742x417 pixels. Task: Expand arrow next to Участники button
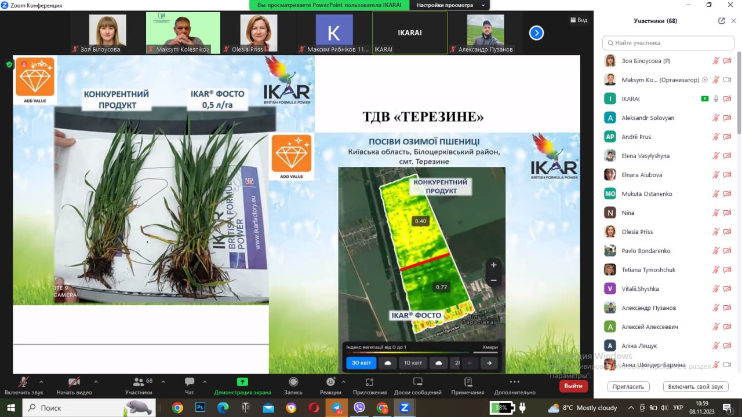pos(163,382)
